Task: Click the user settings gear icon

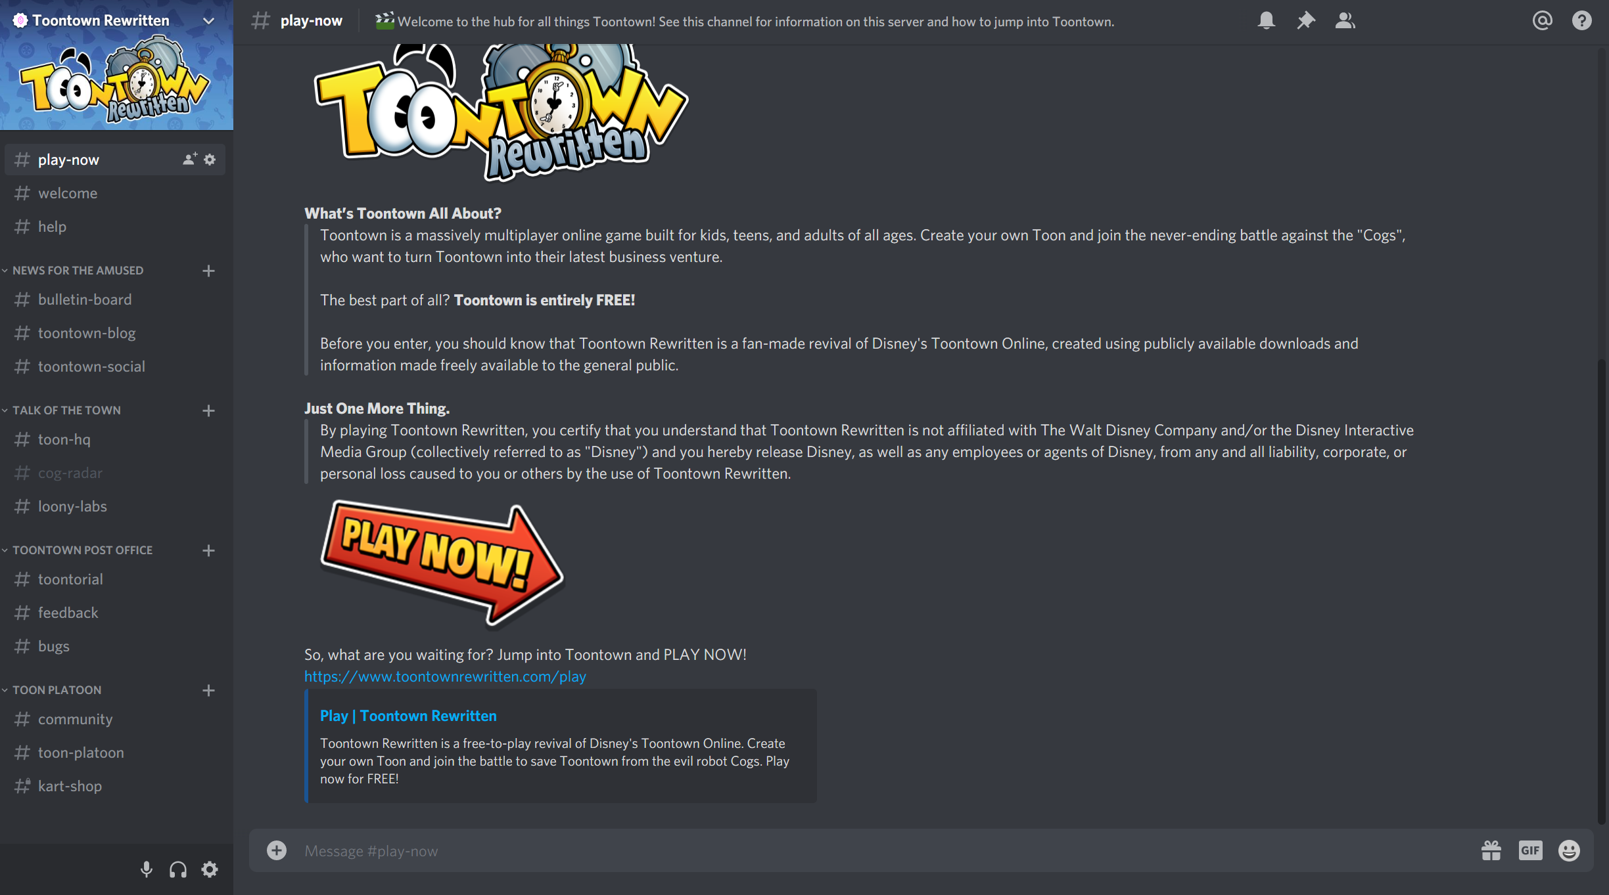Action: pos(210,869)
